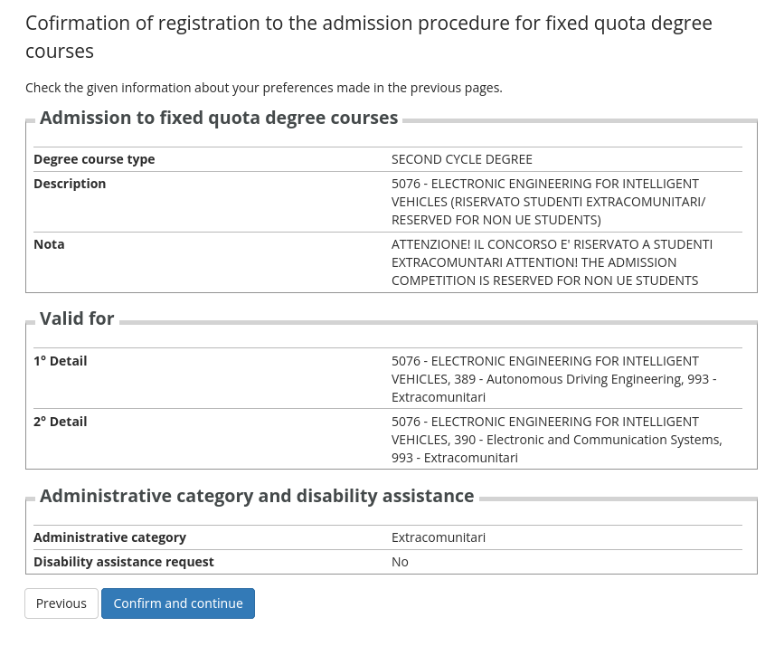This screenshot has width=765, height=646.
Task: Select the 'Administrative category and disability assistance' heading
Action: tap(257, 496)
